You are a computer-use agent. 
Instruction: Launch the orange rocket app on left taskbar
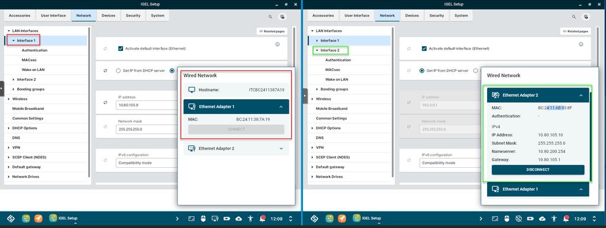(38, 219)
